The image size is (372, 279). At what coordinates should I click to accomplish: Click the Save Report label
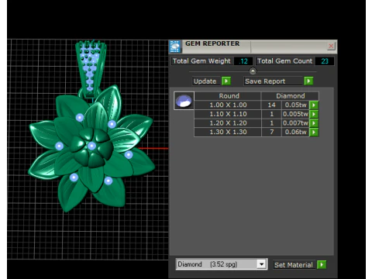coord(273,81)
